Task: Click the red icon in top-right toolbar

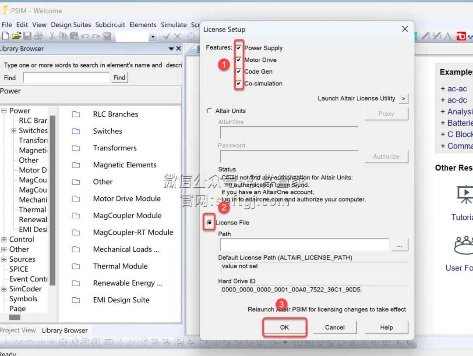Action: [x=461, y=36]
